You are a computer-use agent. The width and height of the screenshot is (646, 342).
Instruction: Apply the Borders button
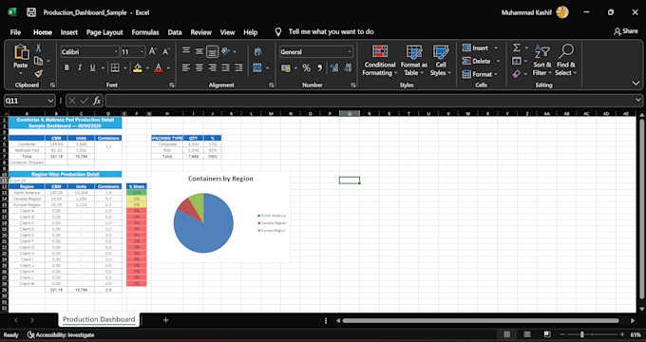(x=115, y=68)
